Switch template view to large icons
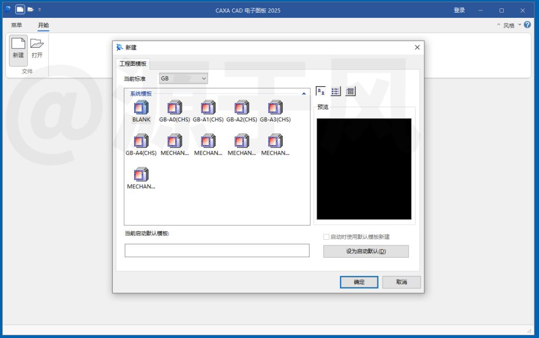539x338 pixels. point(321,91)
